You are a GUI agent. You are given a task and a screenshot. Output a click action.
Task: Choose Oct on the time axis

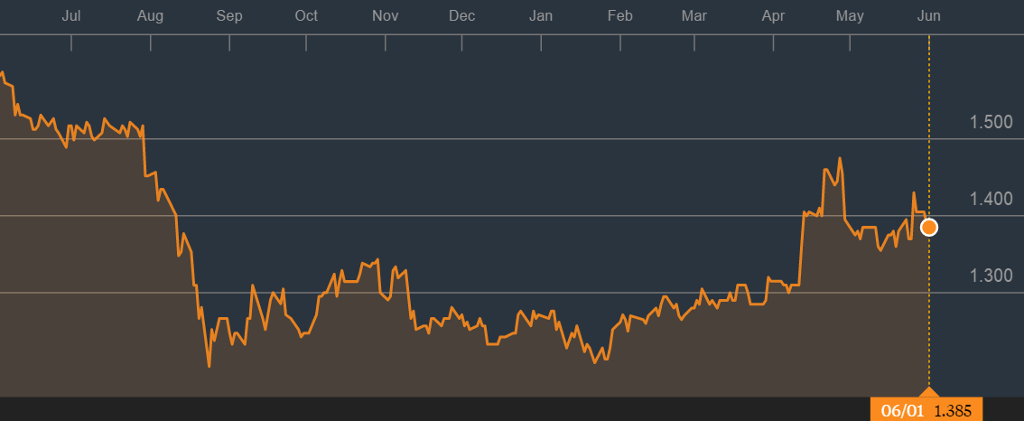(x=306, y=15)
